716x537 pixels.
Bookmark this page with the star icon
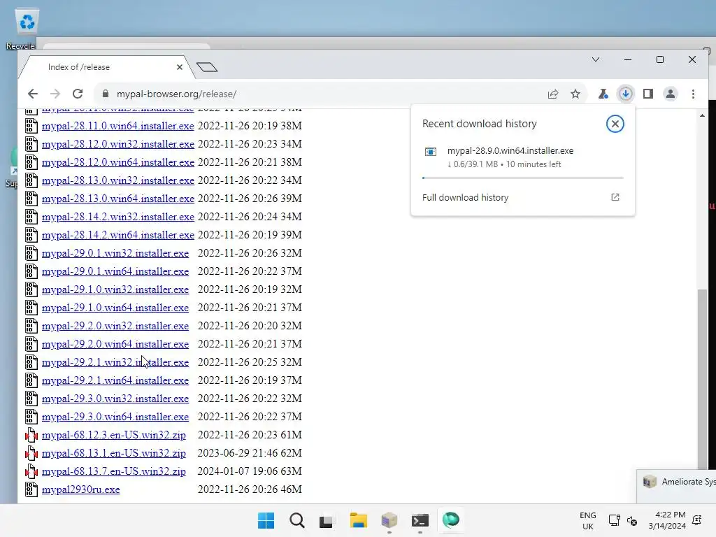tap(575, 94)
